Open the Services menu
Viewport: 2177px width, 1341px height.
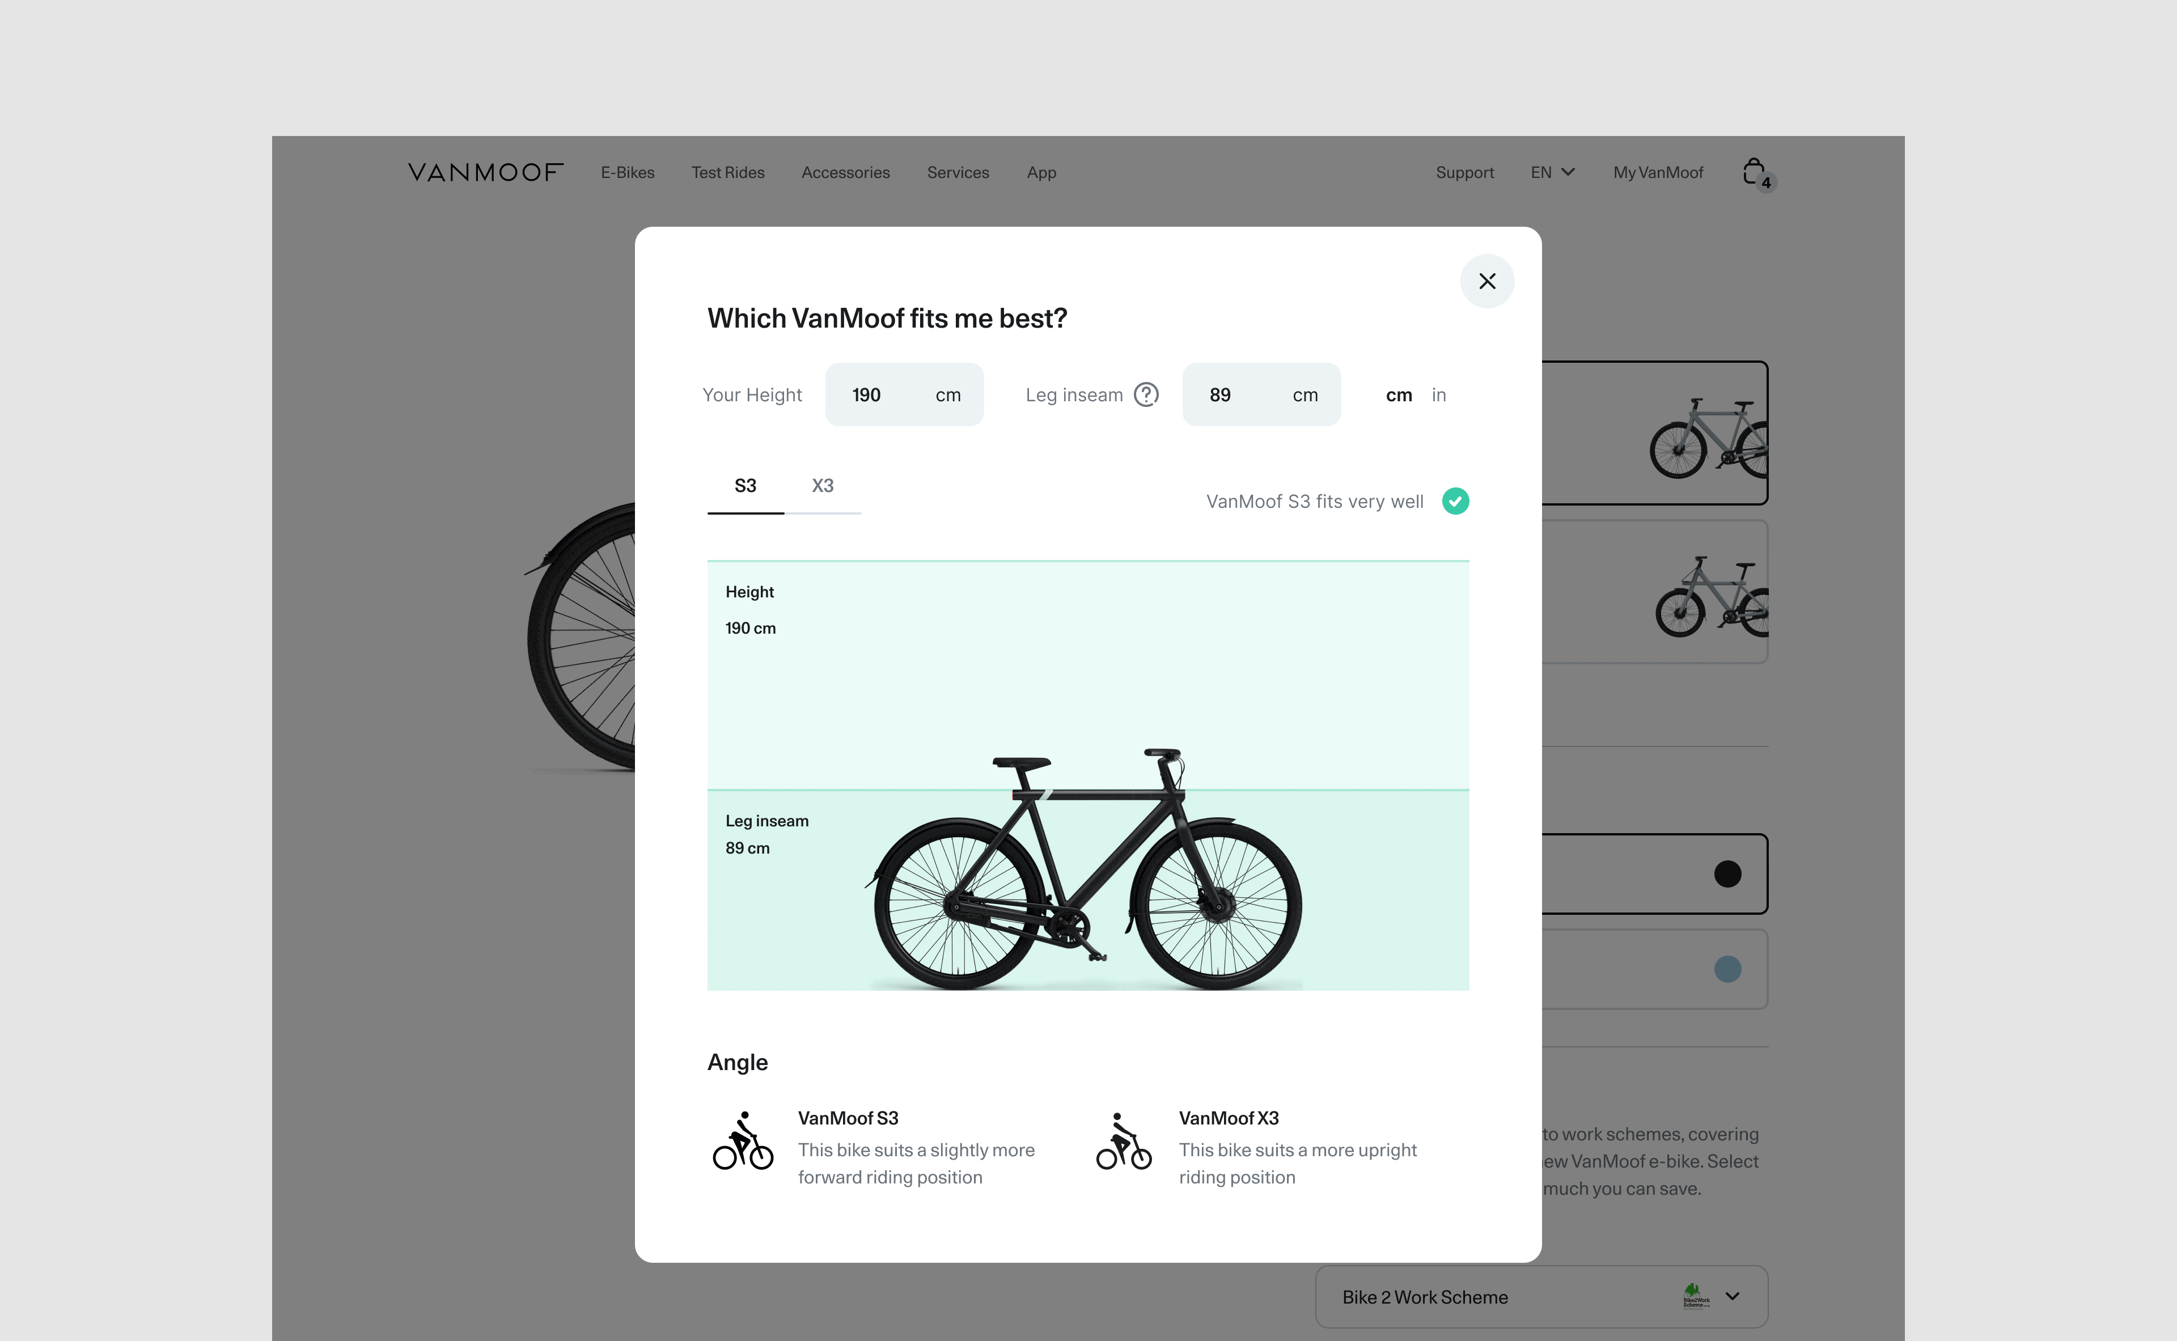[x=957, y=173]
